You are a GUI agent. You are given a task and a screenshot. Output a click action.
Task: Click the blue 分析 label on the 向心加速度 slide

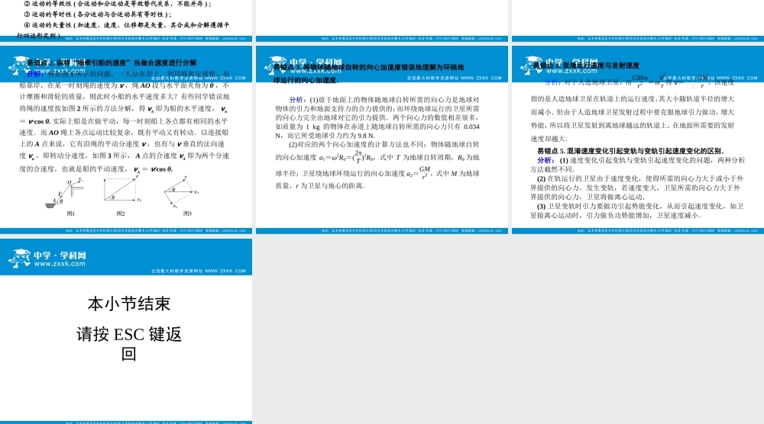[x=297, y=100]
